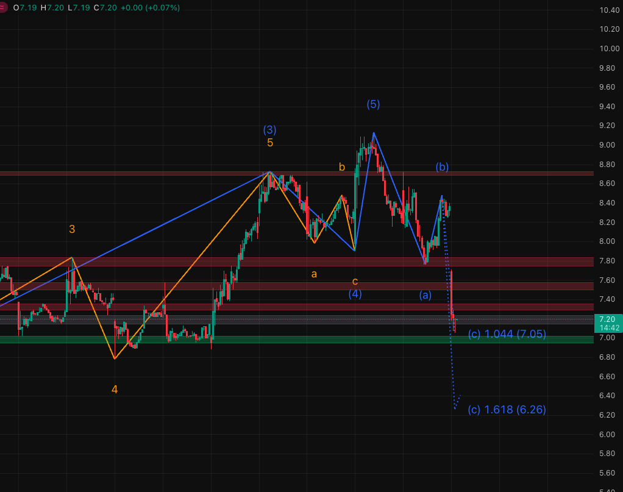Click the change value +0.00 (+0.07%)
This screenshot has height=492, width=623.
[x=150, y=7]
